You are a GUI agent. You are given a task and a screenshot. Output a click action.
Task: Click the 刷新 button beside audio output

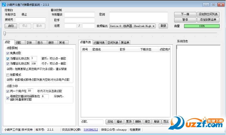[x=163, y=26]
